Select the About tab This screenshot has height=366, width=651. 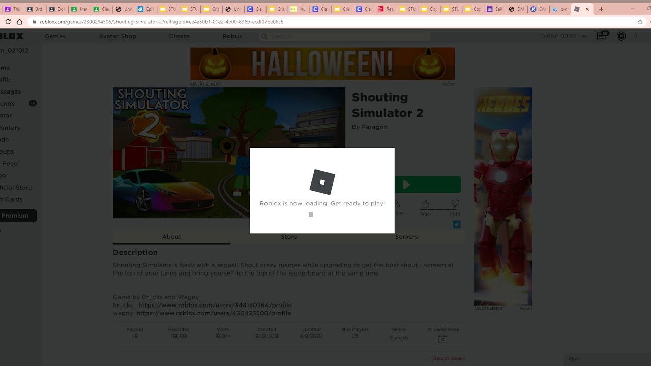pyautogui.click(x=171, y=237)
